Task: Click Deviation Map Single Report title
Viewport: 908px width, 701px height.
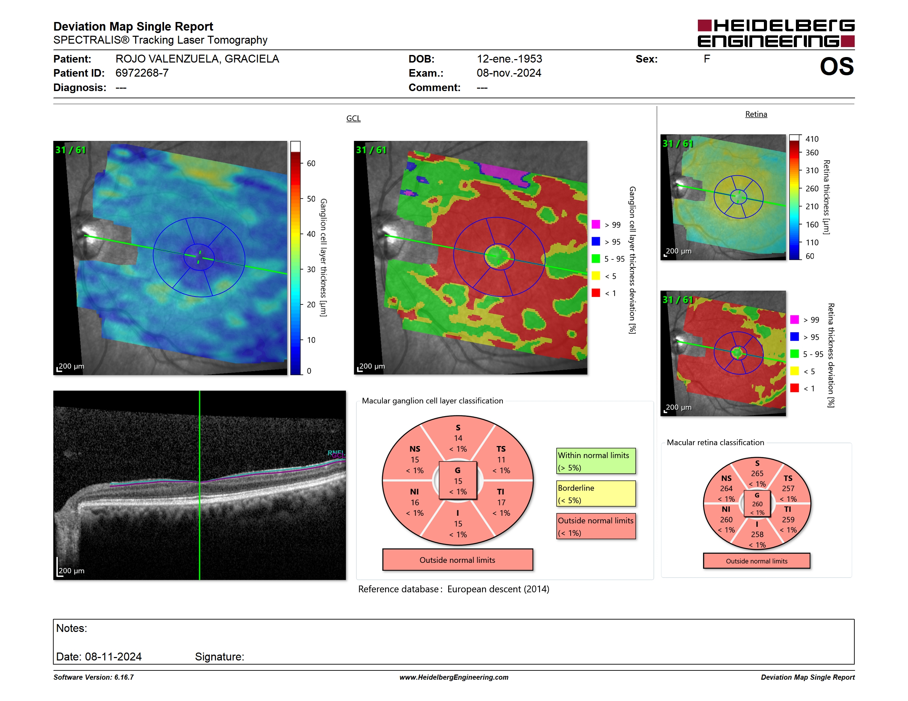Action: [133, 26]
